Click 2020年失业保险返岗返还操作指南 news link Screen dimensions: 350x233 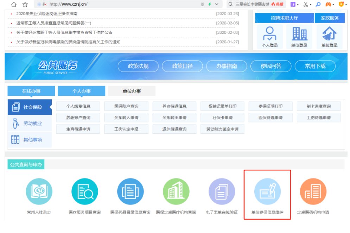[x=47, y=14]
